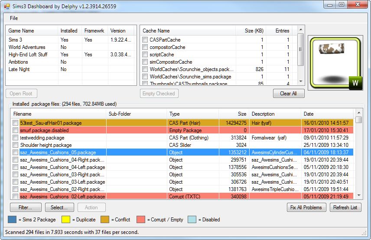The width and height of the screenshot is (371, 240).
Task: Check the compositorCache checkbox
Action: [x=145, y=47]
